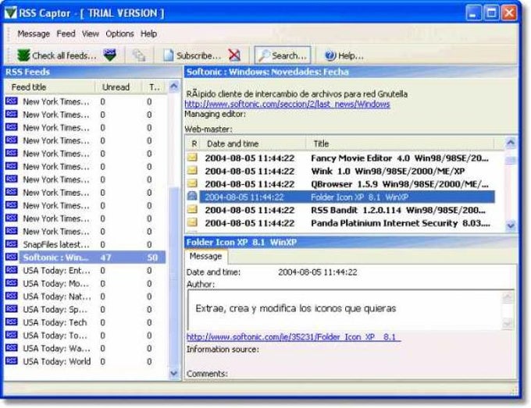Screen dimensions: 531x408
Task: Click envelope icon of Fancy Movie Editor message
Action: tap(192, 158)
